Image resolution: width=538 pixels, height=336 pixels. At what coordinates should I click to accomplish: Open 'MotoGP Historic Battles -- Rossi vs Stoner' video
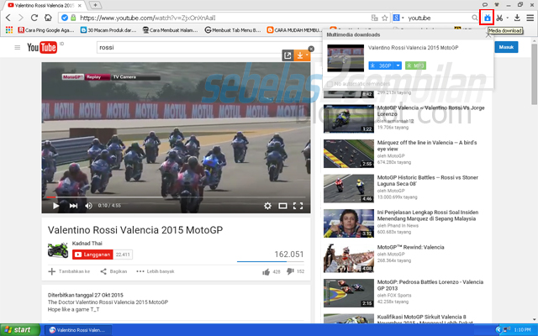click(x=428, y=181)
